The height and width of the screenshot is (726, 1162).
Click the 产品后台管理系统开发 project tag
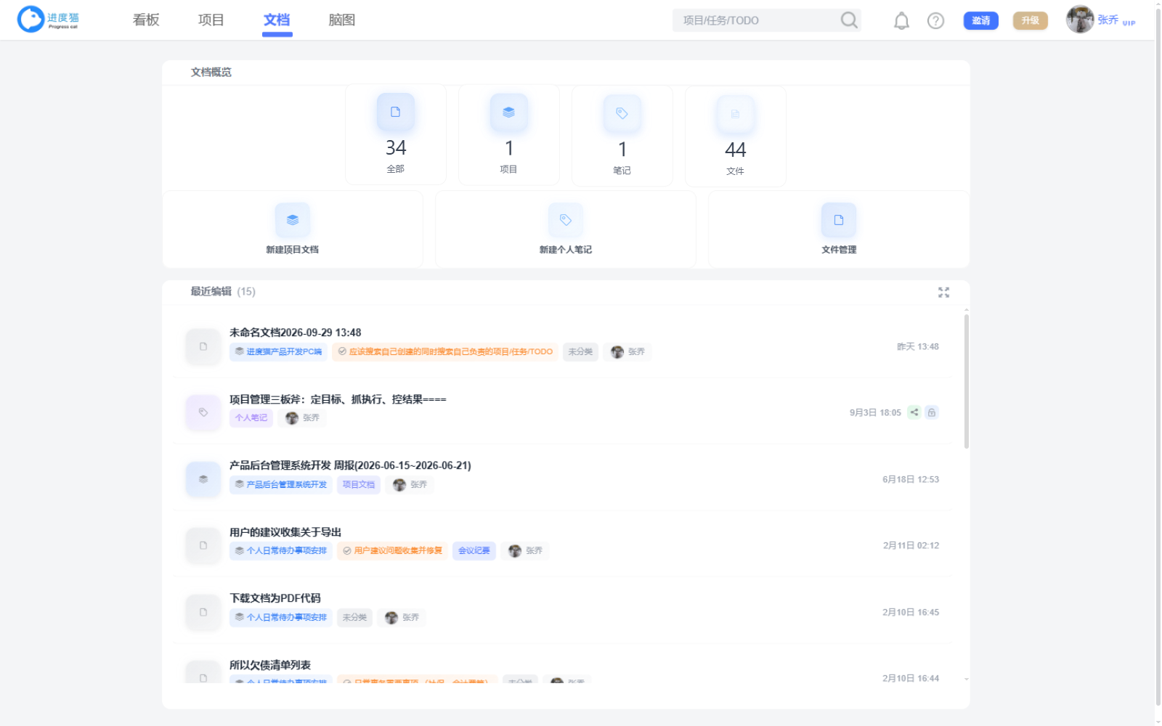point(281,484)
